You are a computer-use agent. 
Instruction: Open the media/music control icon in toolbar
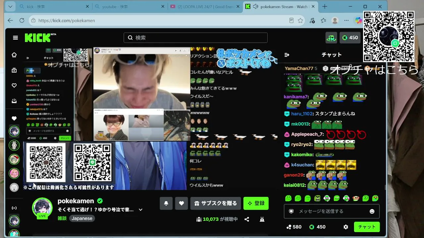(x=312, y=20)
